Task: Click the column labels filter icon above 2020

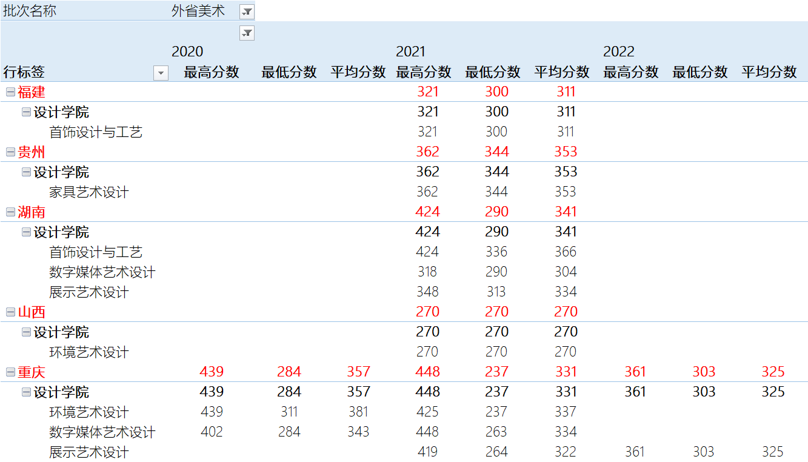Action: point(247,33)
